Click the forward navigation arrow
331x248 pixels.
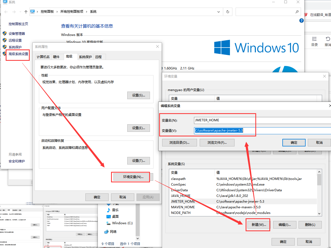14,12
